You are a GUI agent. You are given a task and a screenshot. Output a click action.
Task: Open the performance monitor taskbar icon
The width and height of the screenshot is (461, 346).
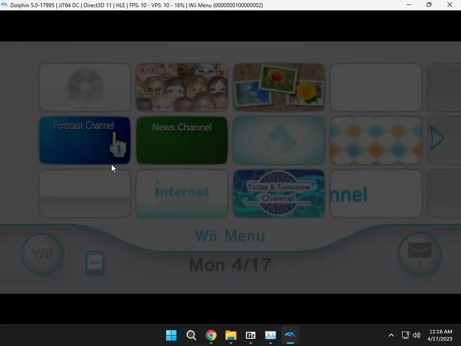click(271, 335)
